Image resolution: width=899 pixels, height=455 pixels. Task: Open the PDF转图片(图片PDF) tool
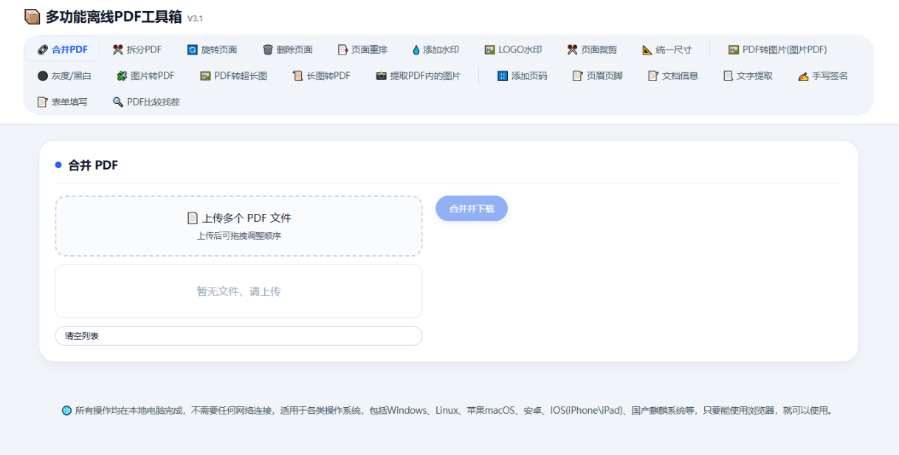coord(777,49)
